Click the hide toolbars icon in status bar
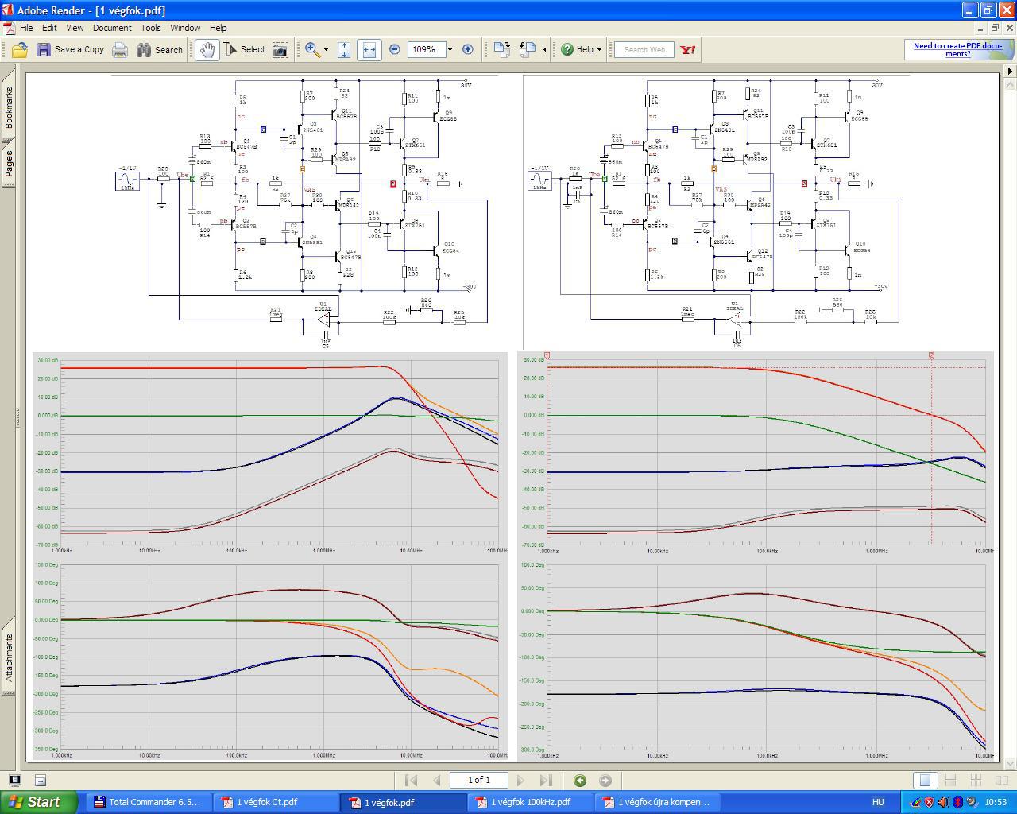Image resolution: width=1017 pixels, height=814 pixels. tap(41, 781)
